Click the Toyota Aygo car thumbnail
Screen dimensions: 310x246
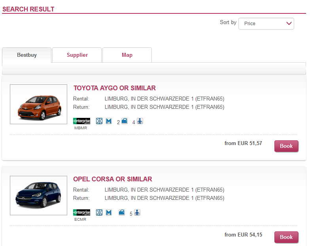pos(39,104)
